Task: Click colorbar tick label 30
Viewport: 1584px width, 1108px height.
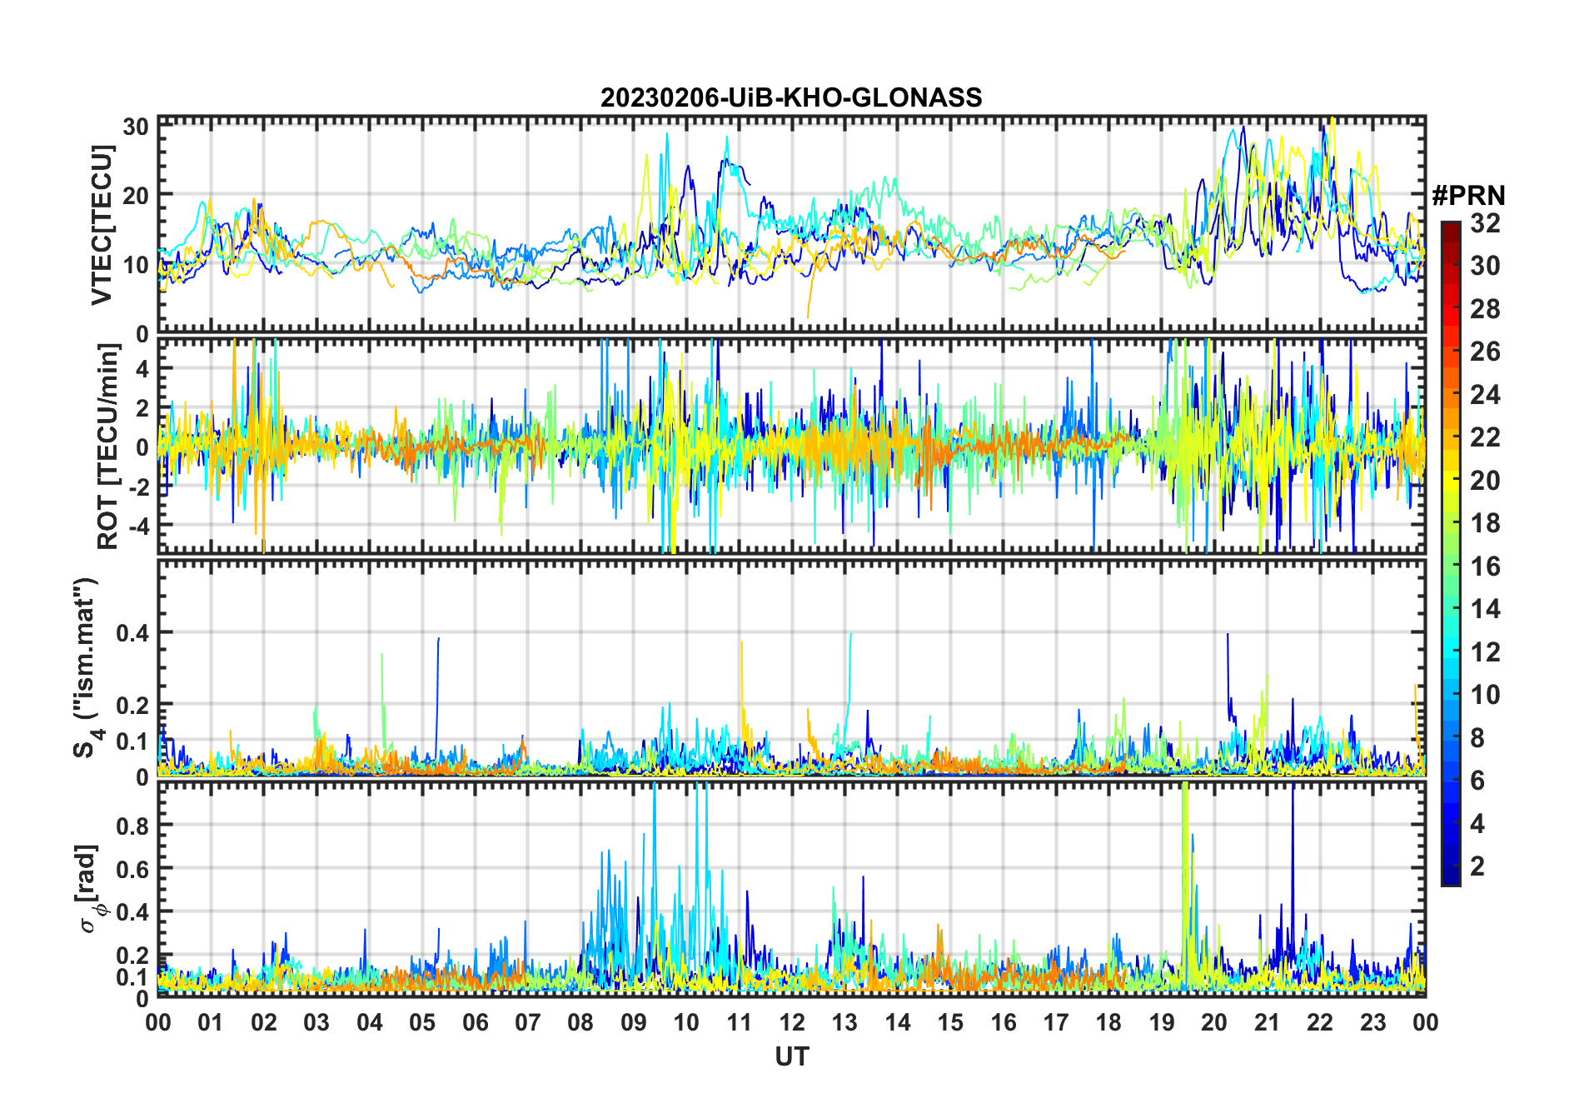Action: tap(1485, 266)
